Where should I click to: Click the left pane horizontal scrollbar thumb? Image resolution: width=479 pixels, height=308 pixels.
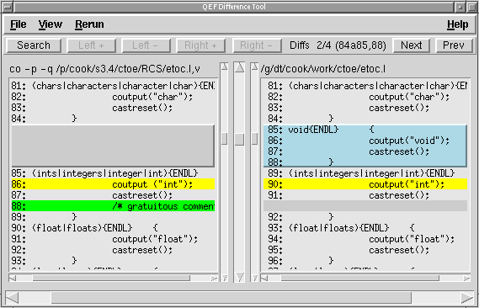[x=111, y=278]
